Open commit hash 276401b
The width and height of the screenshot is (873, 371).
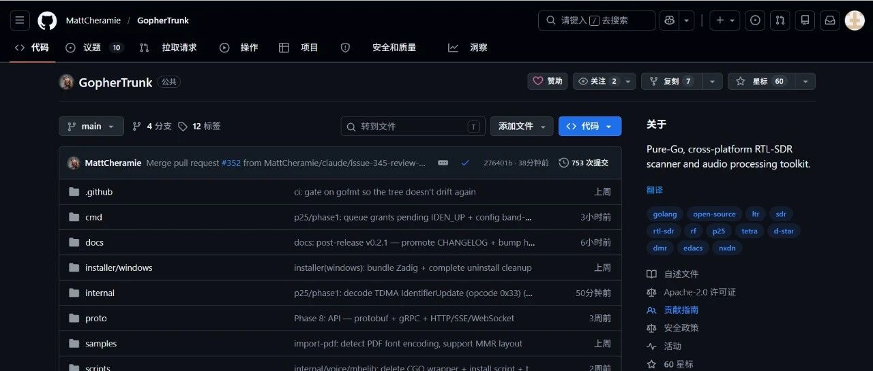[498, 163]
